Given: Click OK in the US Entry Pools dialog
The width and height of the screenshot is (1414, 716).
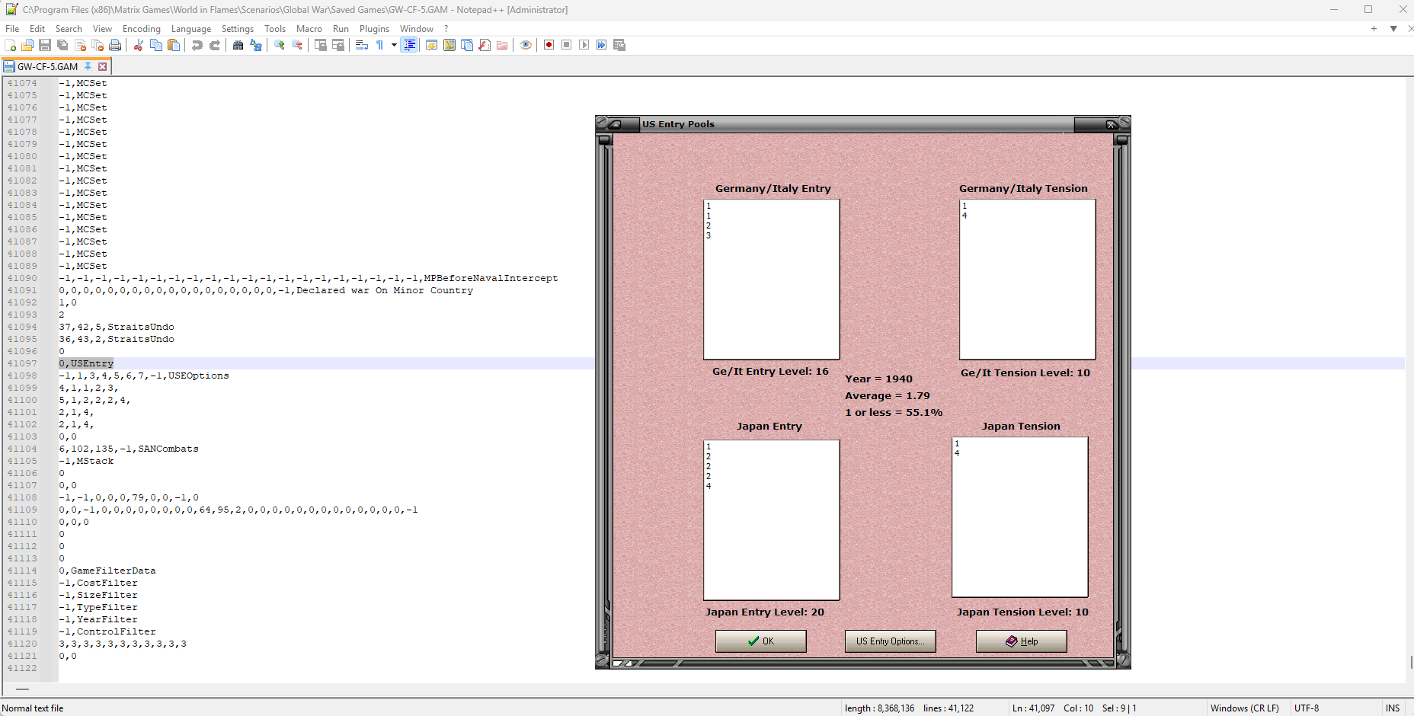Looking at the screenshot, I should pos(760,641).
